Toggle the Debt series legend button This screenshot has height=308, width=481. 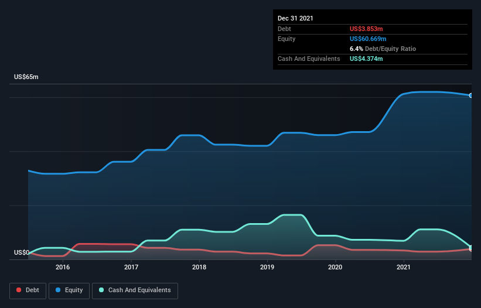tap(28, 290)
